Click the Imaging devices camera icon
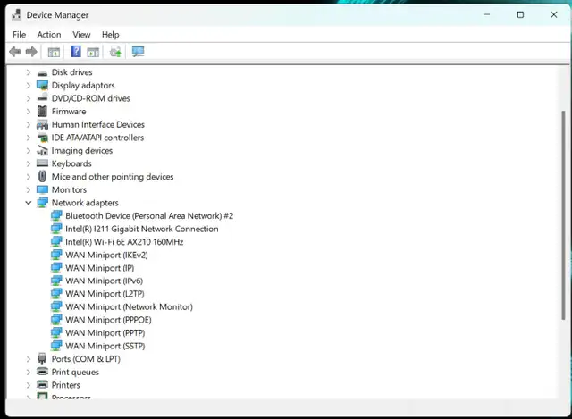 42,151
